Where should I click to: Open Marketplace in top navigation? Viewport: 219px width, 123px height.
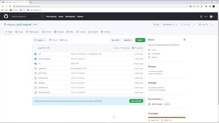tap(70, 16)
